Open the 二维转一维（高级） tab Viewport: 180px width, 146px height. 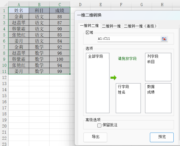click(x=141, y=26)
